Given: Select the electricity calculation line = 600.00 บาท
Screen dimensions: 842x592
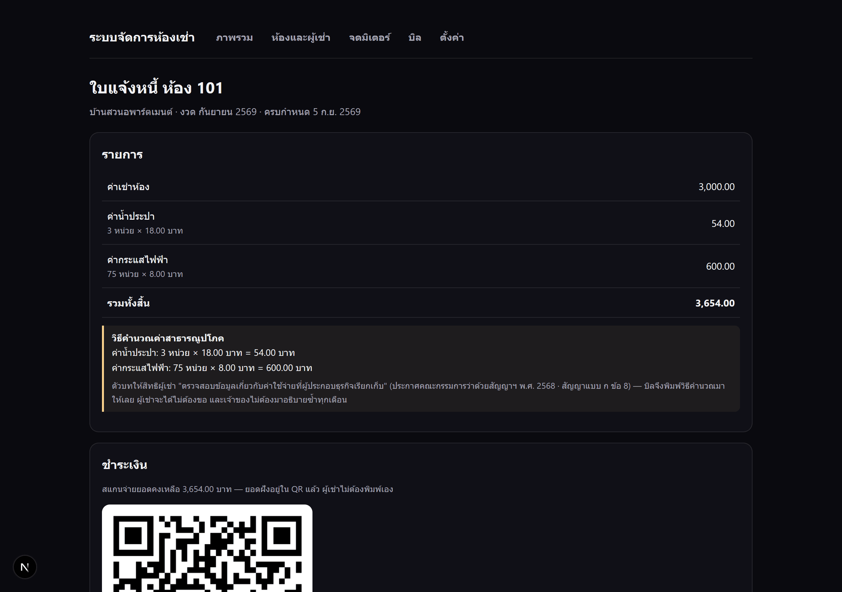Looking at the screenshot, I should (x=212, y=368).
